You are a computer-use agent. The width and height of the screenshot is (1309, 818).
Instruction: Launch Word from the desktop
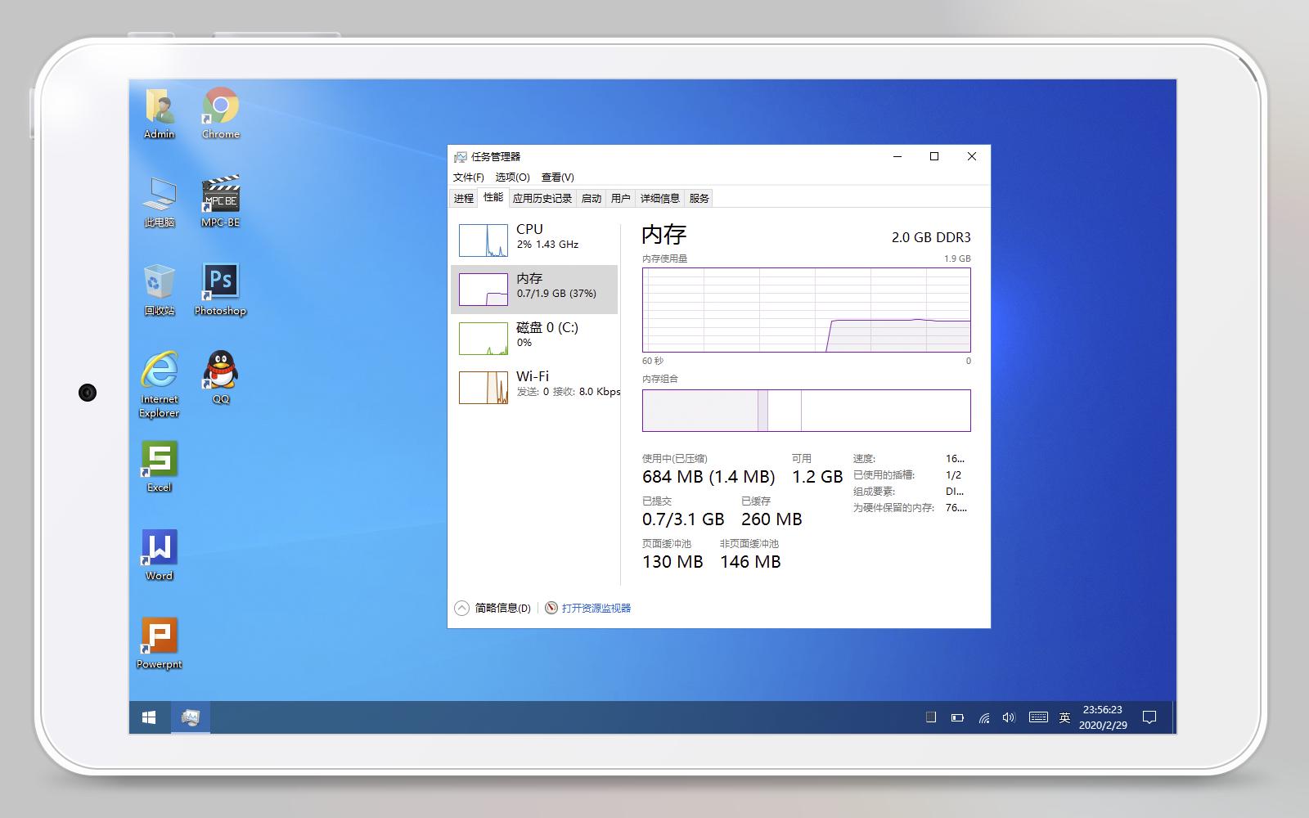(158, 548)
